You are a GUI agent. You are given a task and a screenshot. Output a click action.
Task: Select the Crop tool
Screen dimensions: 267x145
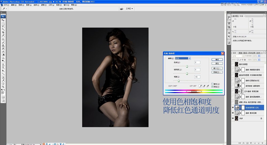point(3,33)
